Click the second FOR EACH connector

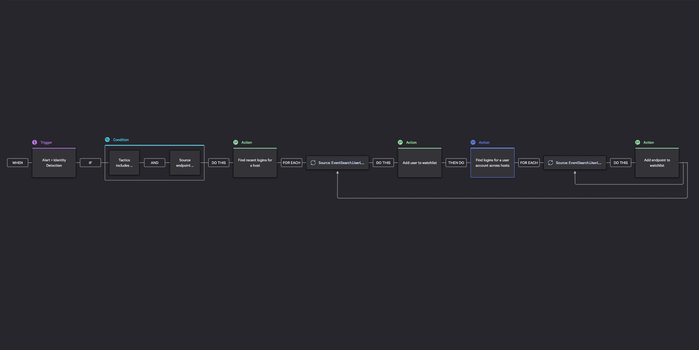[x=529, y=162]
